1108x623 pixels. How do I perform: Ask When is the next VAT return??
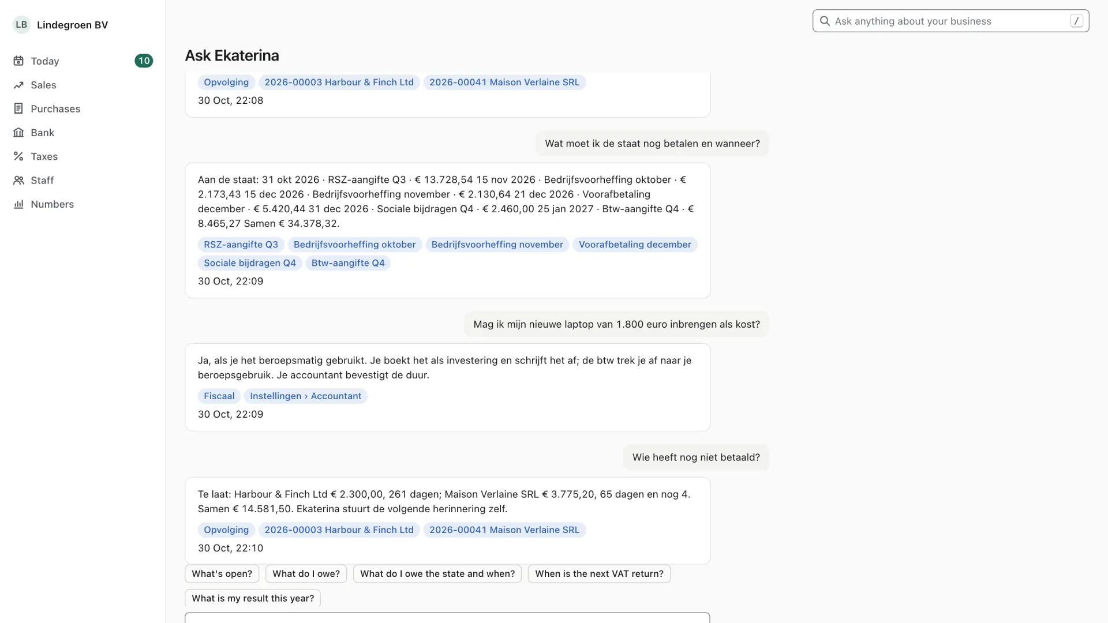click(599, 574)
